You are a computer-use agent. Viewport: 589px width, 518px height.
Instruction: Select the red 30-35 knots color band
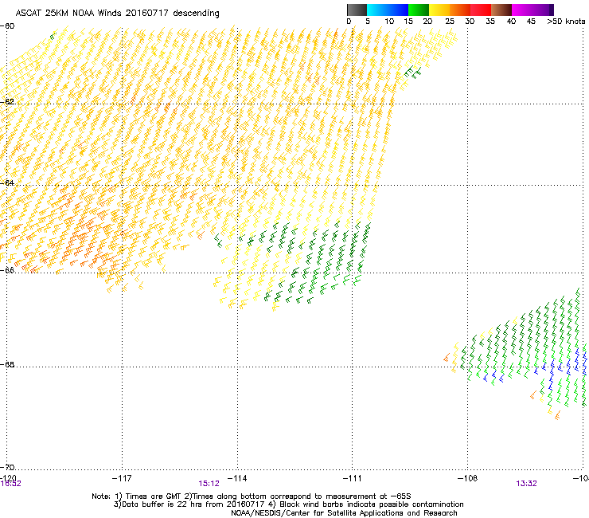pos(481,10)
